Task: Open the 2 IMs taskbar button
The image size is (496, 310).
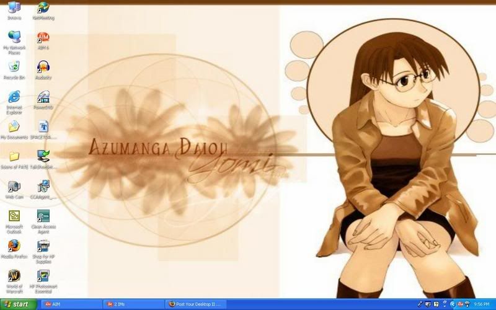Action: 133,304
